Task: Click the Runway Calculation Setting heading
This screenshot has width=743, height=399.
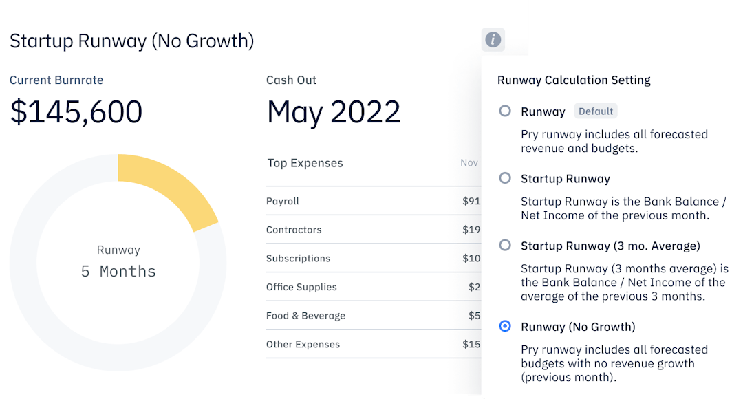Action: coord(574,80)
